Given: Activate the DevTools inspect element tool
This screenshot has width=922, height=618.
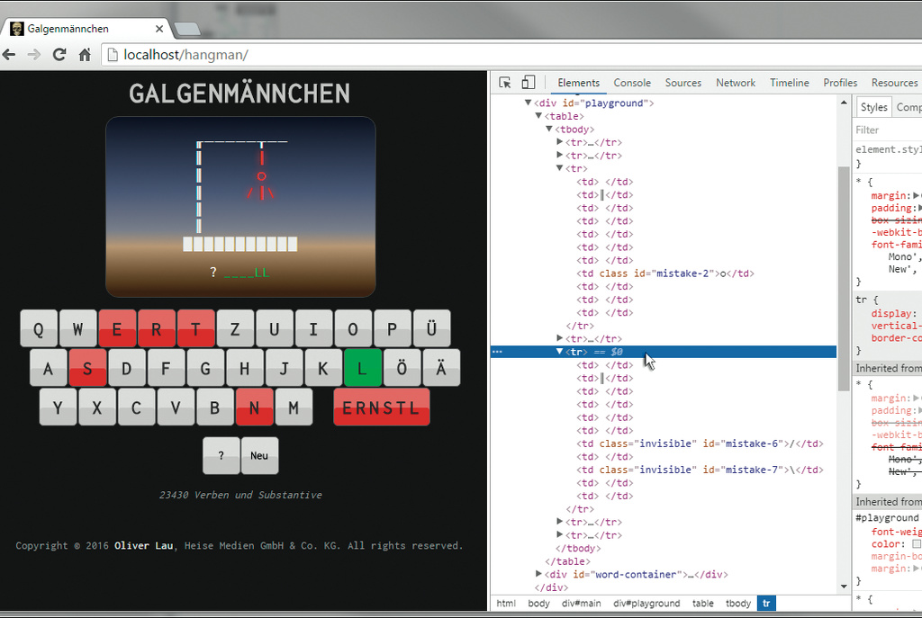Looking at the screenshot, I should [x=504, y=83].
